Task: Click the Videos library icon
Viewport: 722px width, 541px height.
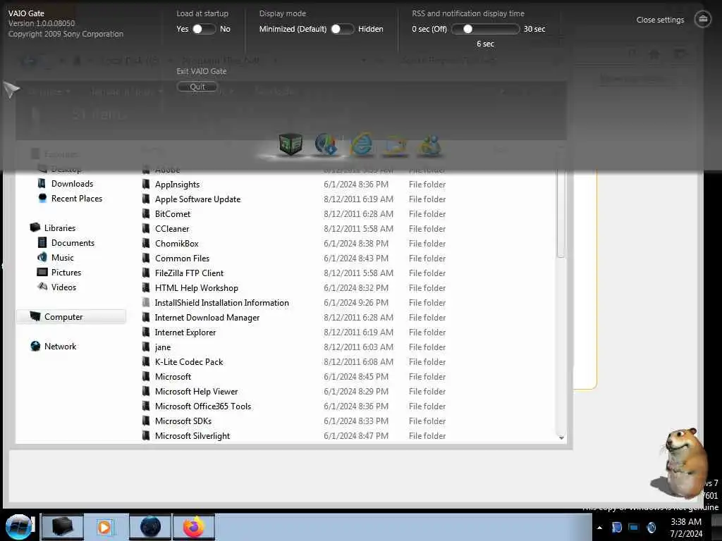Action: (42, 287)
